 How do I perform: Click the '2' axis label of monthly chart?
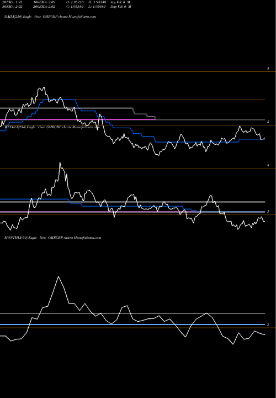(x=268, y=324)
